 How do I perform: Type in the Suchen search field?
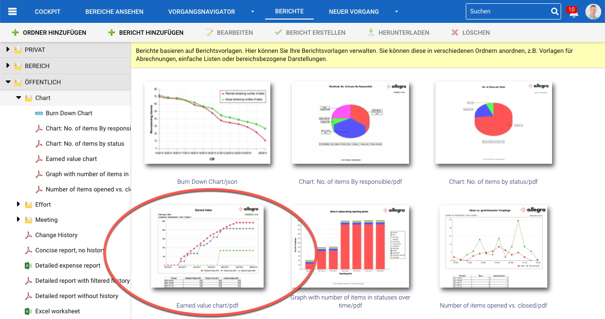pyautogui.click(x=507, y=11)
